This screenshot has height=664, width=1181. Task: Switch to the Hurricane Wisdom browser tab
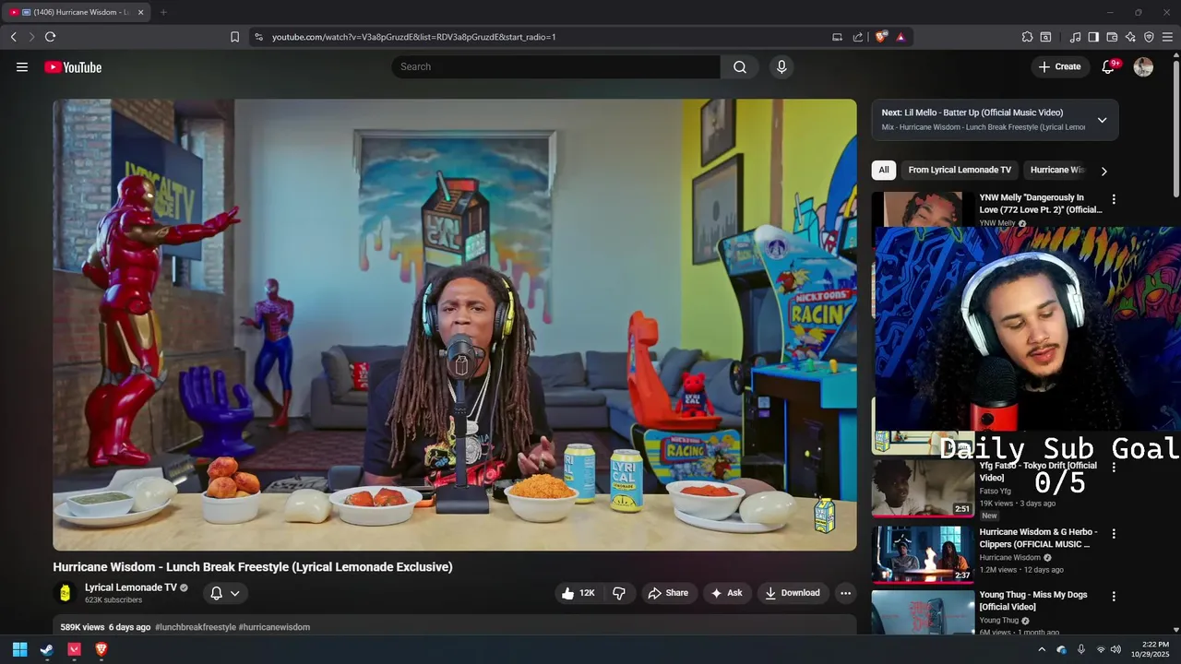click(76, 12)
